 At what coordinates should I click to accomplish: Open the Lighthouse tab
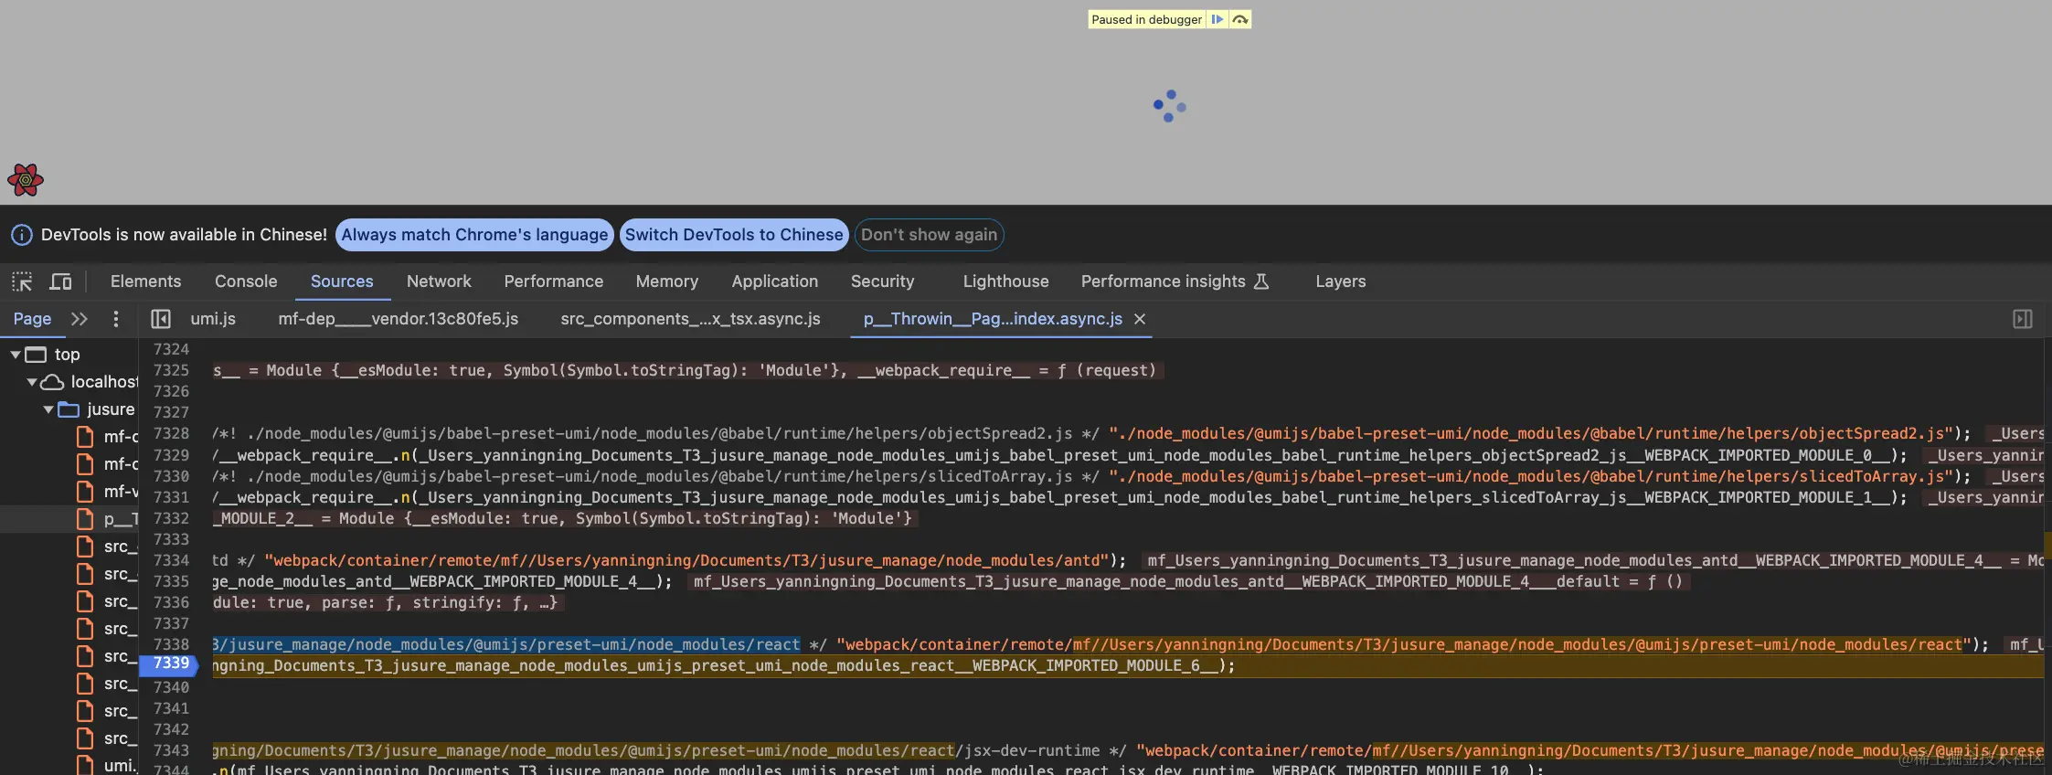(x=1005, y=281)
